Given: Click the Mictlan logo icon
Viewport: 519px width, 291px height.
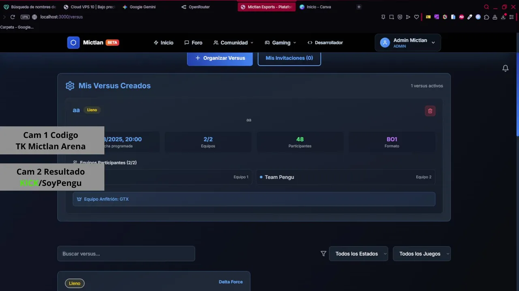Looking at the screenshot, I should pyautogui.click(x=73, y=42).
